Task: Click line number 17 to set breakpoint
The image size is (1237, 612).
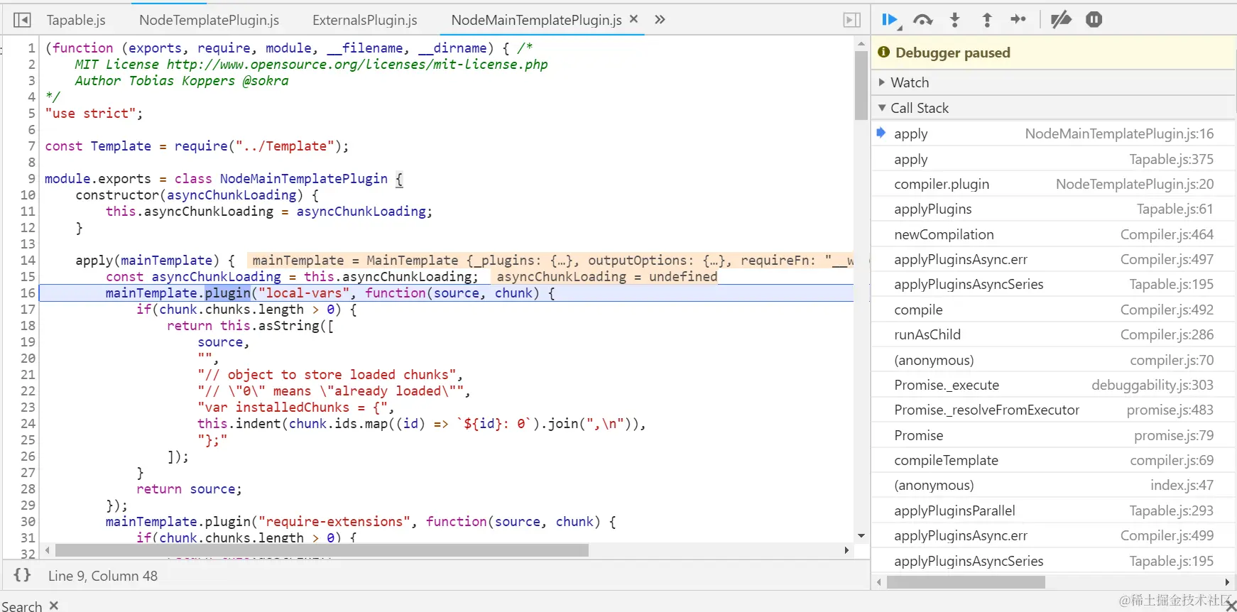Action: tap(28, 309)
